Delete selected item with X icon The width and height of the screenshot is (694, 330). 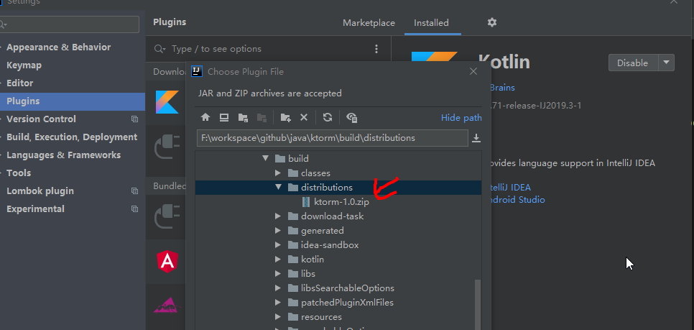point(304,117)
